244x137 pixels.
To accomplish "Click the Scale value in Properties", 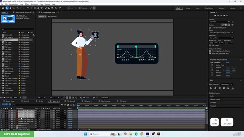I will click(228, 70).
